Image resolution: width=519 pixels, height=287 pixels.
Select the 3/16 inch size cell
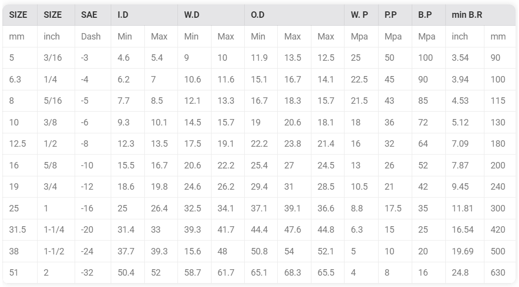[x=56, y=58]
